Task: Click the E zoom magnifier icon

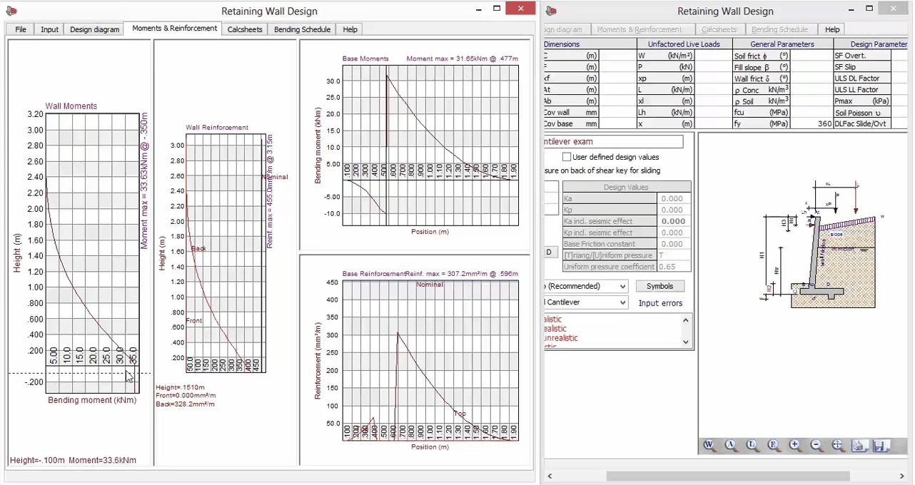Action: click(x=774, y=446)
